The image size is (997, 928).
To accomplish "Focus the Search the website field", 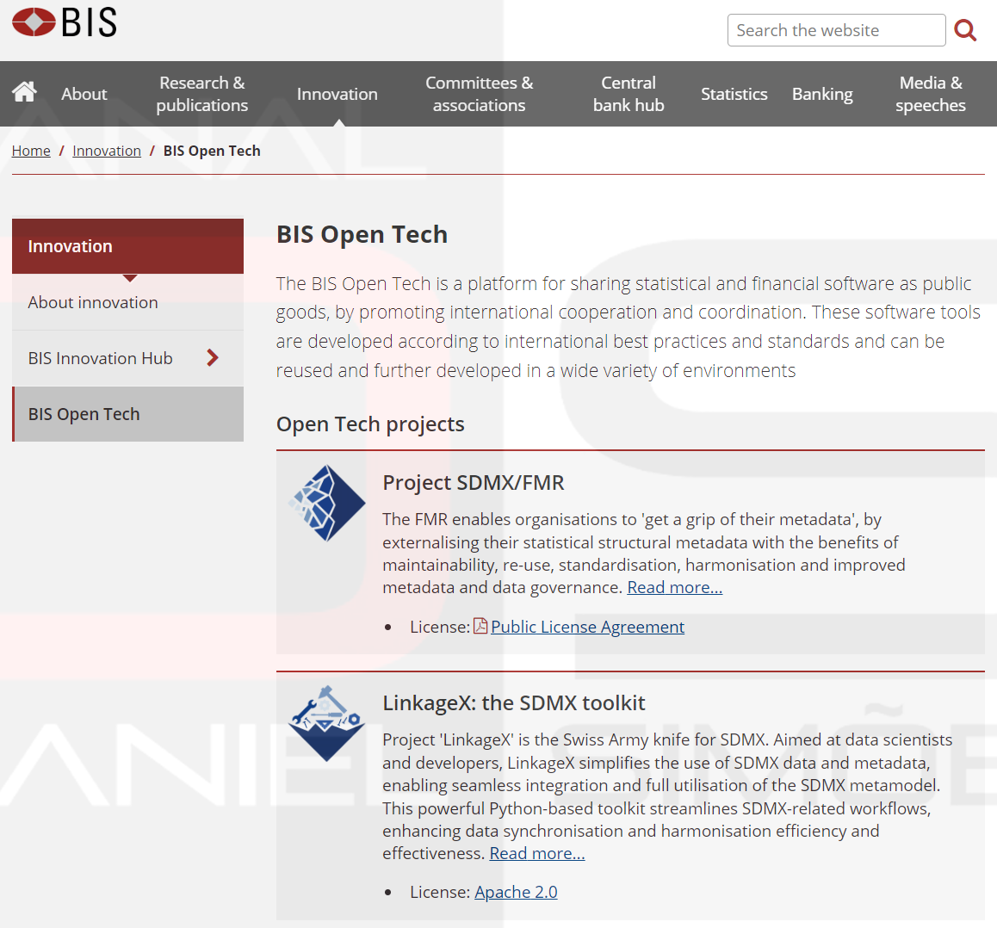I will pos(836,30).
